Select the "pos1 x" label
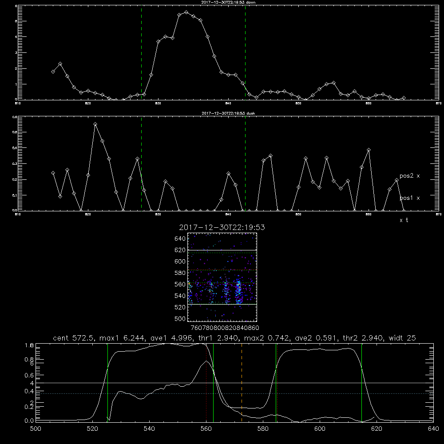444x444 pixels. click(409, 198)
